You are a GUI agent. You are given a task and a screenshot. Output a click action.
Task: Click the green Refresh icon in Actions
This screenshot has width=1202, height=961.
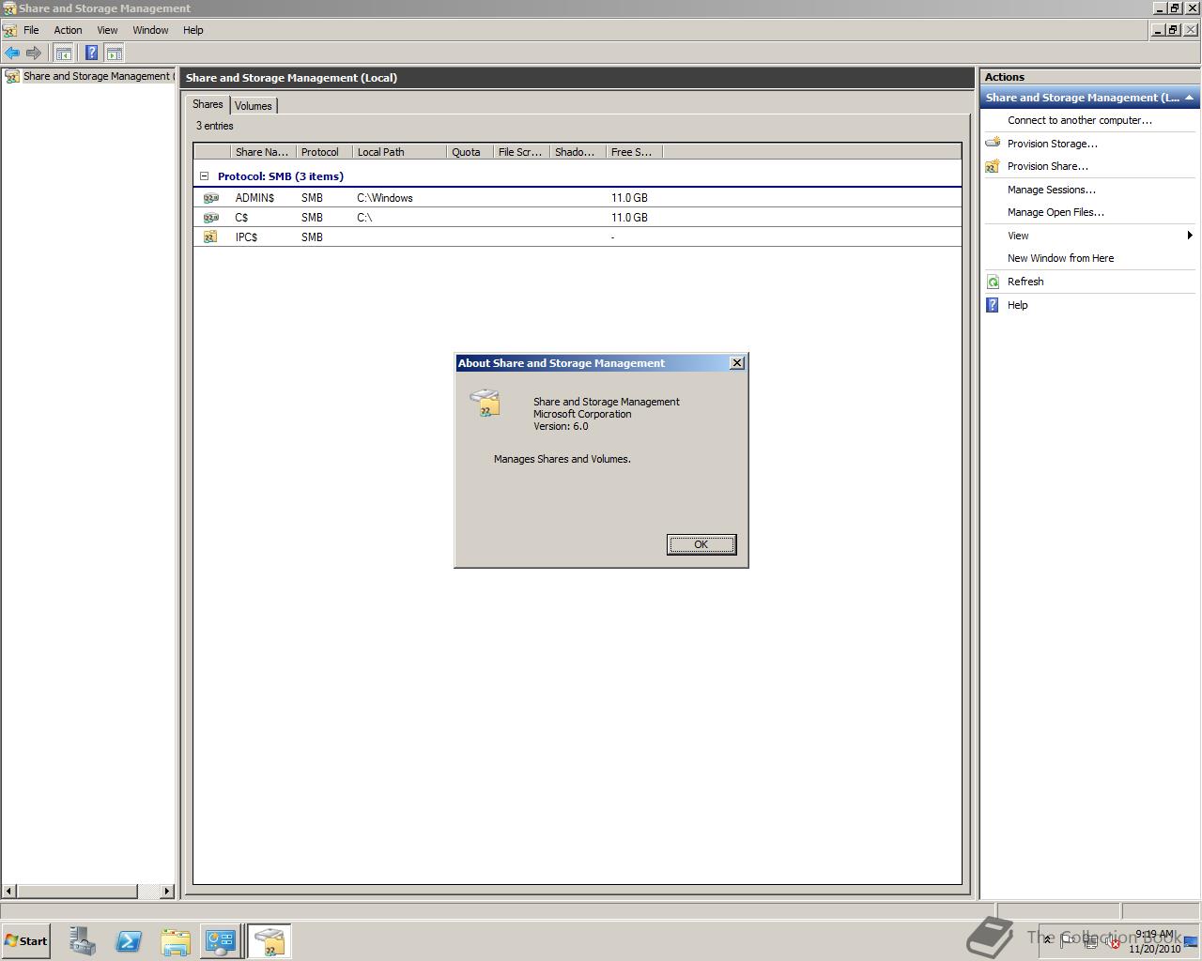tap(993, 282)
